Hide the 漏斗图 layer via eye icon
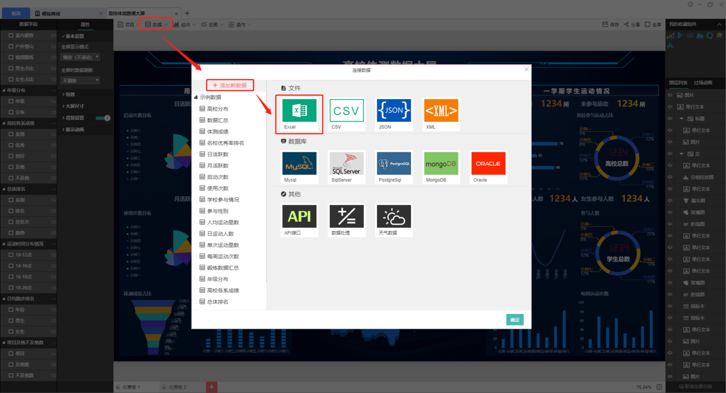The image size is (726, 393). (x=671, y=200)
